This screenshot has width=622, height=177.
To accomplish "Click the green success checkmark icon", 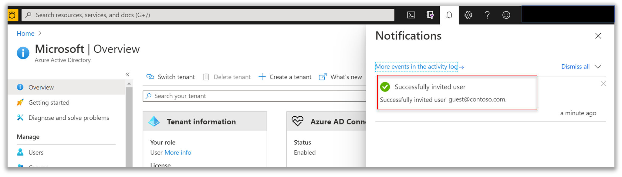I will (x=385, y=87).
